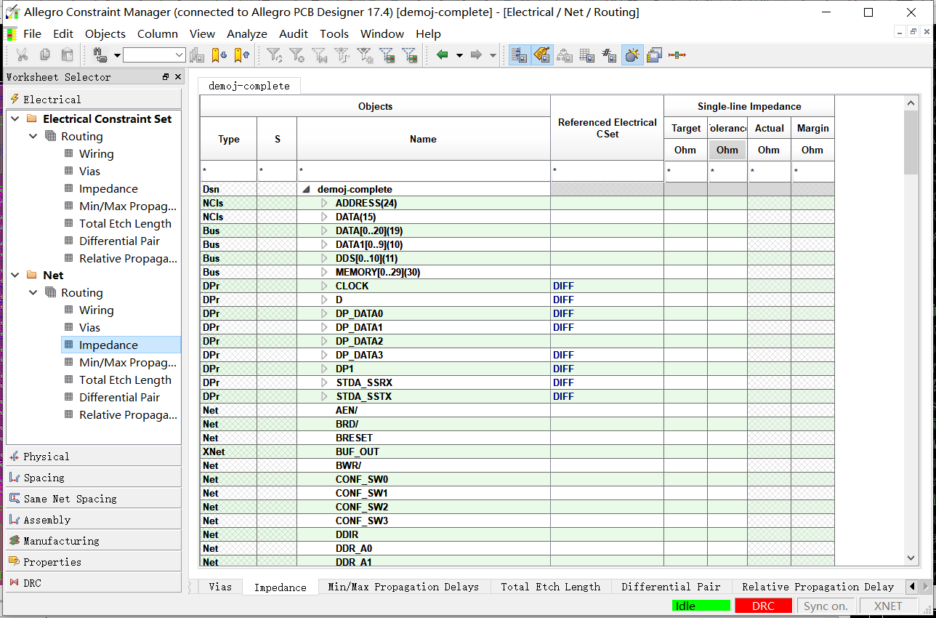
Task: Select Wiring worksheet under Net Routing
Action: pyautogui.click(x=96, y=310)
